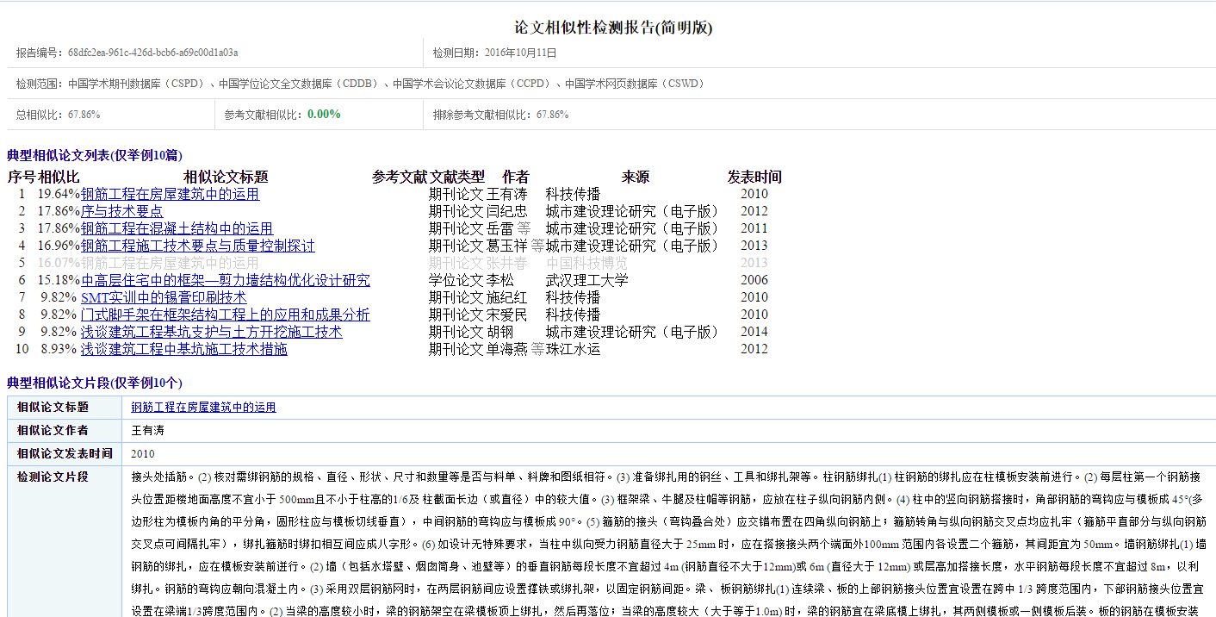Viewport: 1216px width, 617px height.
Task: Open the row 1 link 钢筋工程在房屋建筑中的运用 in the similar papers list
Action: click(170, 194)
